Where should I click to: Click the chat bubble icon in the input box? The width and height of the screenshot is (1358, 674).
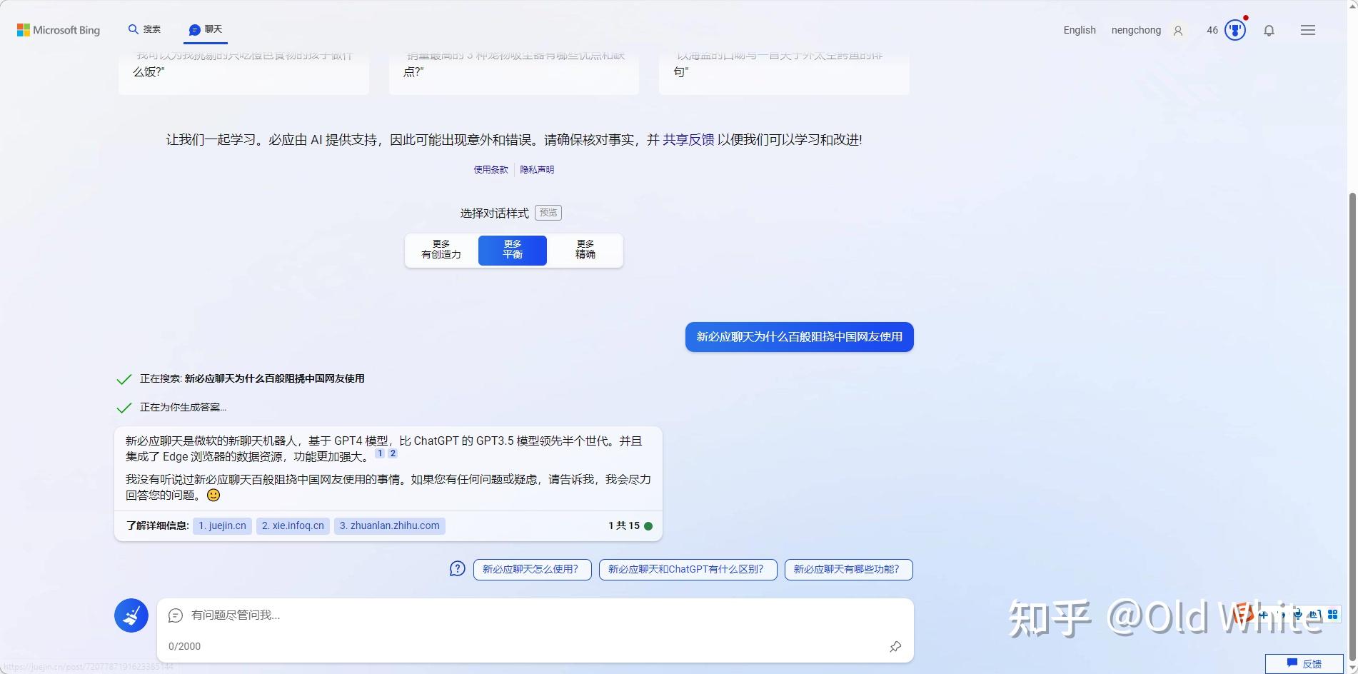[176, 615]
